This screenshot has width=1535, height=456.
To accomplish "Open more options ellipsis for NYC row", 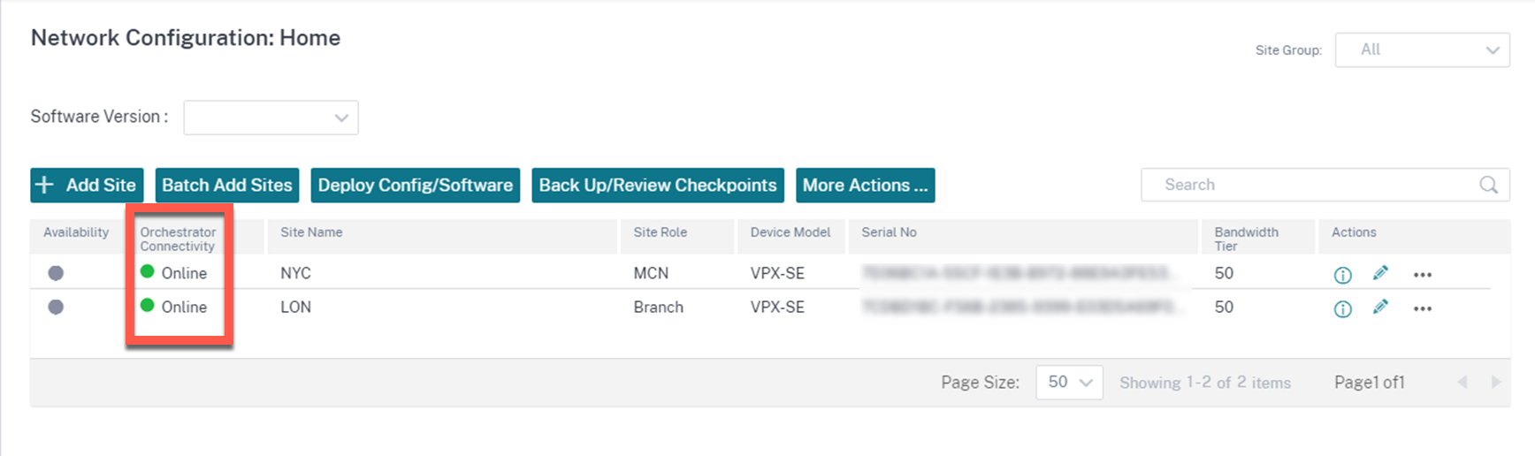I will [1422, 275].
